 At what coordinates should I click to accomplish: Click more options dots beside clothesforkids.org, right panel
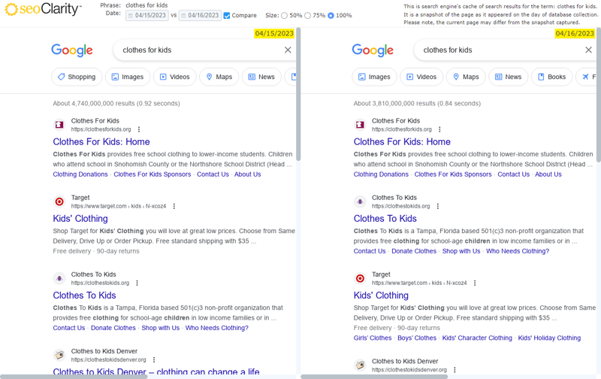click(x=439, y=129)
